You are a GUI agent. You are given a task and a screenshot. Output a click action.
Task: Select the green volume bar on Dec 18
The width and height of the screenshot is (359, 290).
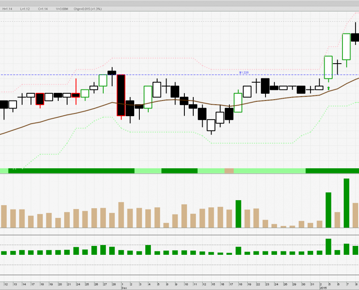[238, 214]
